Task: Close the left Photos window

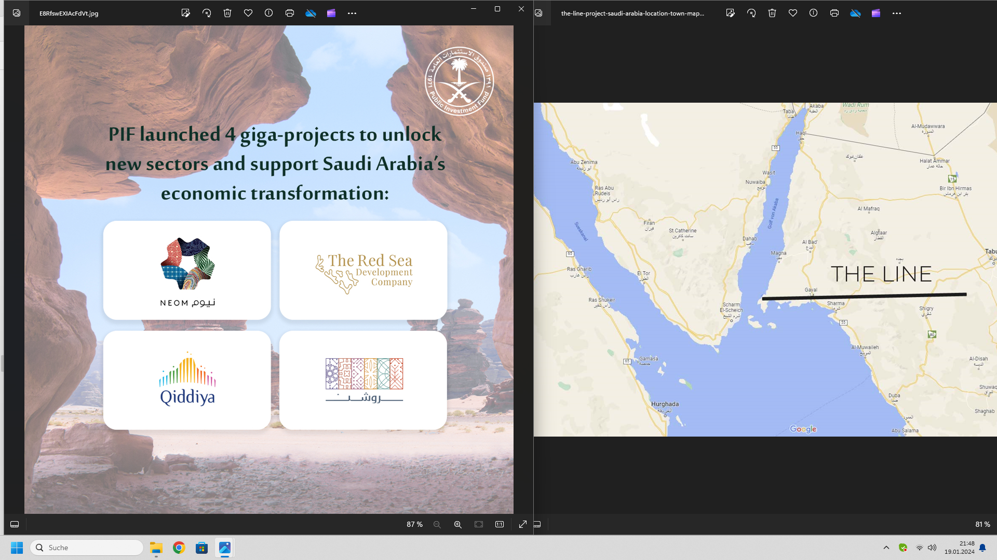Action: (x=521, y=9)
